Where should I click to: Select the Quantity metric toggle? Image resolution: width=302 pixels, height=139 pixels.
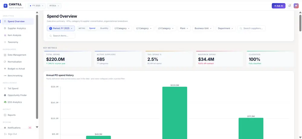[x=104, y=28]
